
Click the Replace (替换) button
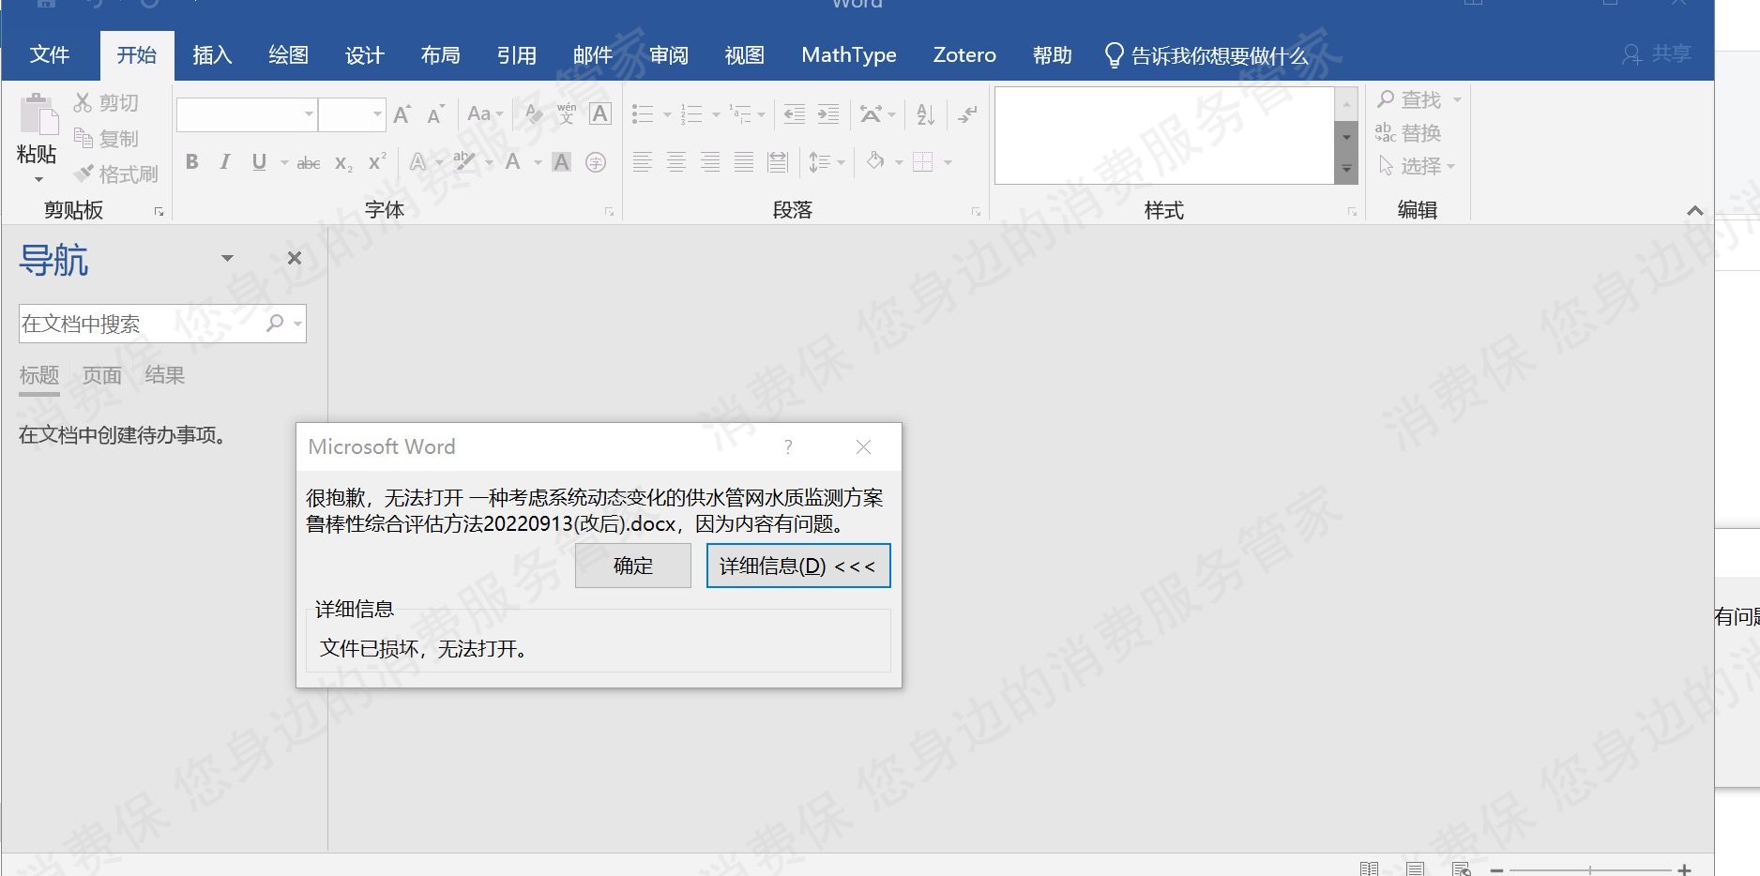[x=1407, y=132]
